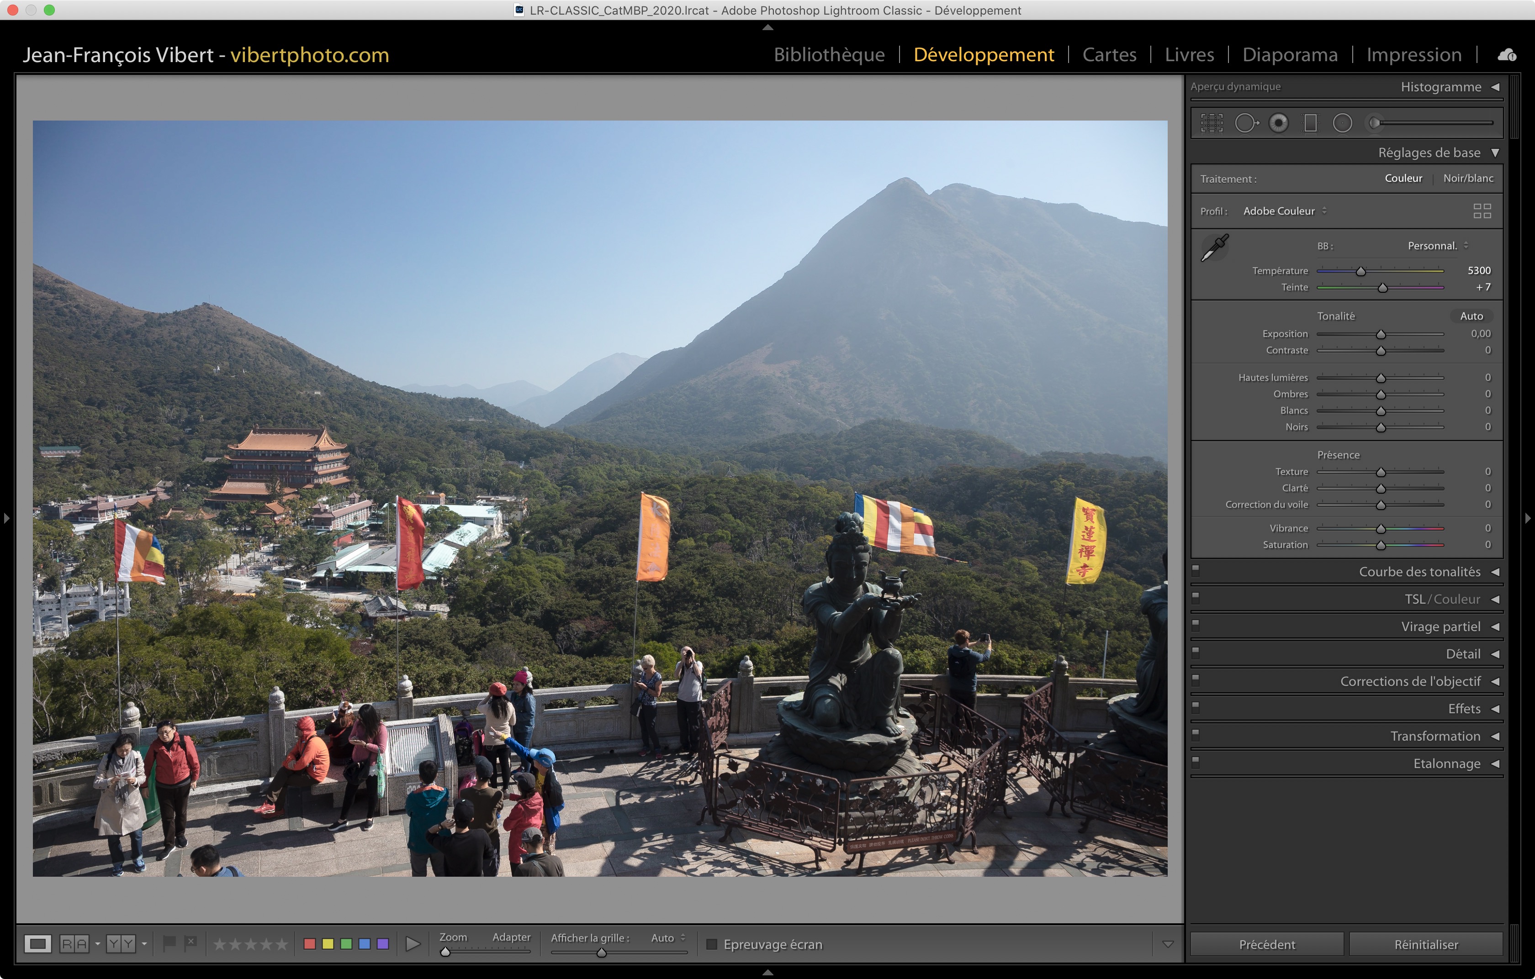Select the radial filter tool
The image size is (1535, 979).
click(1343, 123)
